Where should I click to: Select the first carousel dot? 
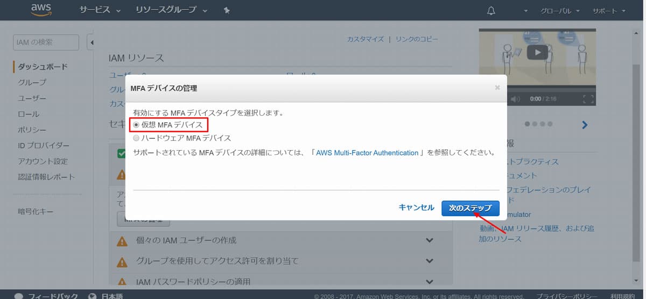(527, 124)
